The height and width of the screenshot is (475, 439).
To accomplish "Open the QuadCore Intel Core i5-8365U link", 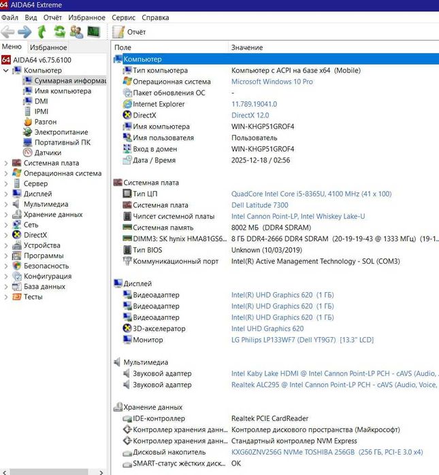I will [x=311, y=194].
